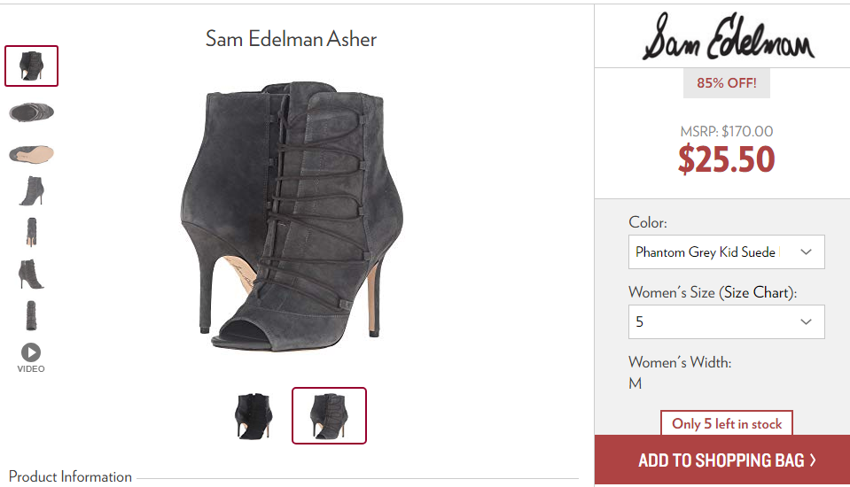
Task: Open the side profile boot thumbnail
Action: (31, 190)
